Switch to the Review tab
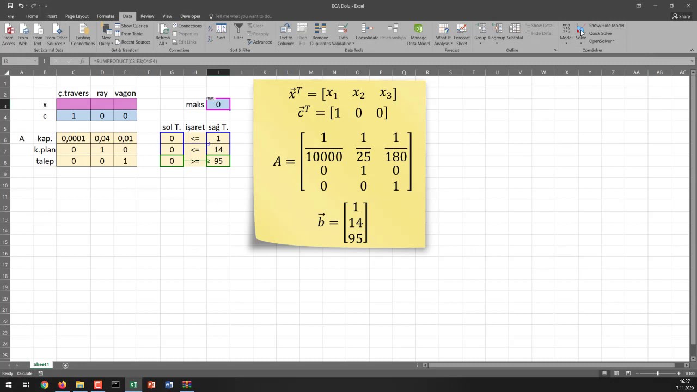 (147, 16)
